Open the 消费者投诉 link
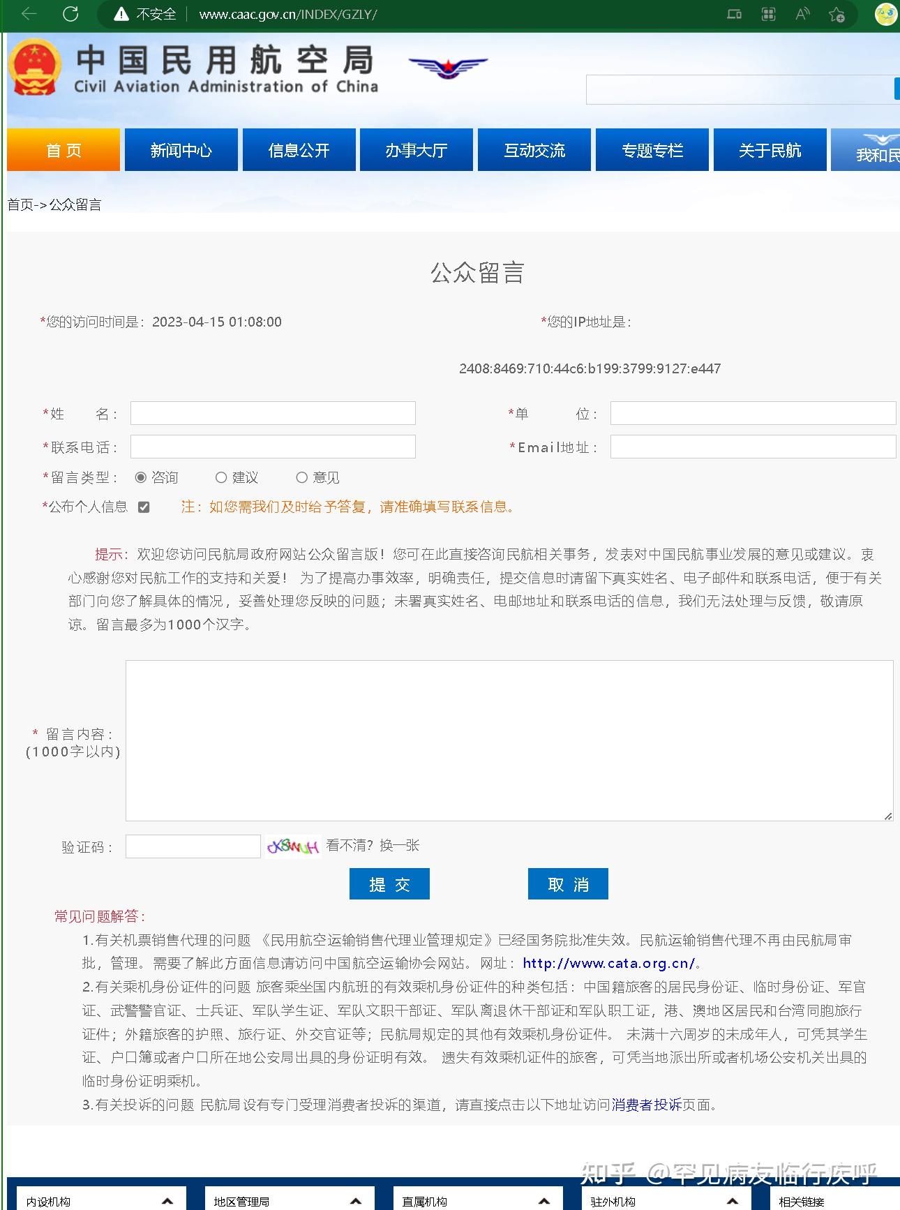The image size is (900, 1210). [x=647, y=1105]
